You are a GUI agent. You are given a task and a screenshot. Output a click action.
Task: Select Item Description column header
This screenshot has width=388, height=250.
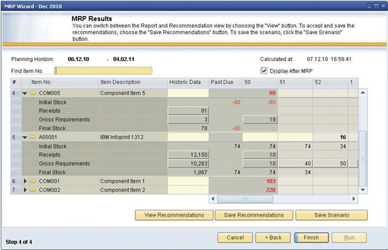point(133,82)
